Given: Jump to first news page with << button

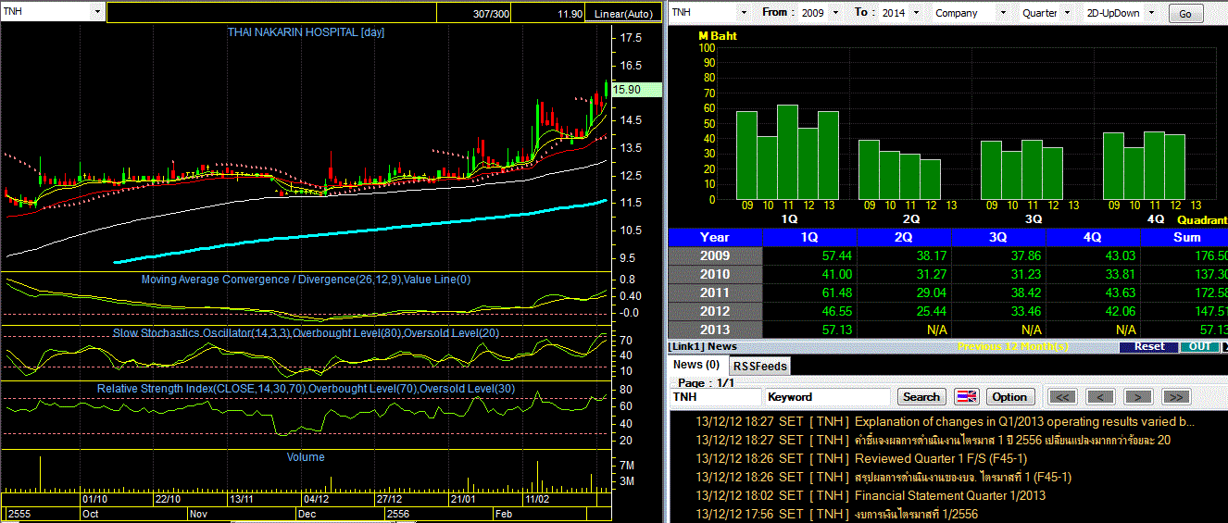Looking at the screenshot, I should click(x=1063, y=397).
